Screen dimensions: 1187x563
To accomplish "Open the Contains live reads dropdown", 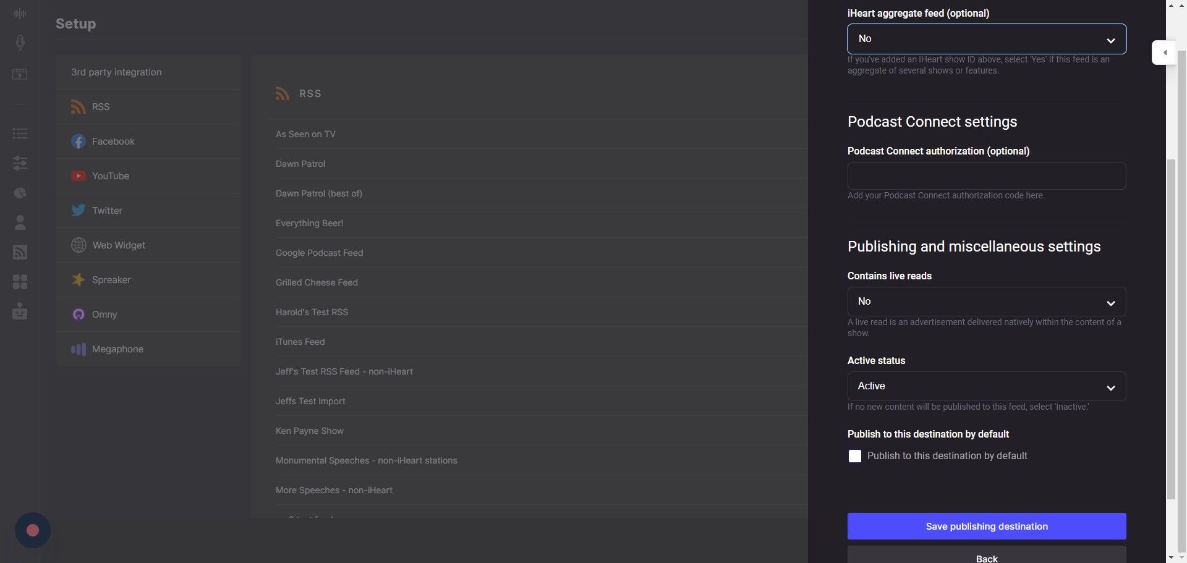I will [x=987, y=302].
